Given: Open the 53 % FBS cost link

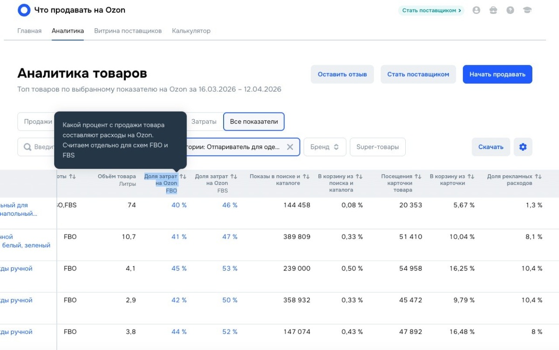Looking at the screenshot, I should [x=230, y=268].
